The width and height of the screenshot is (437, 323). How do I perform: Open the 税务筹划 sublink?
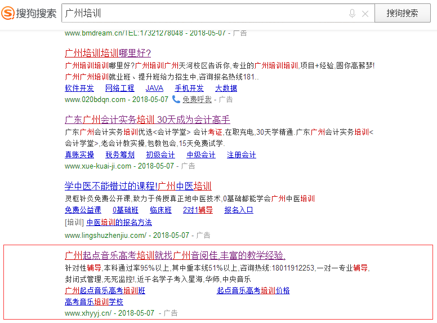(x=120, y=154)
